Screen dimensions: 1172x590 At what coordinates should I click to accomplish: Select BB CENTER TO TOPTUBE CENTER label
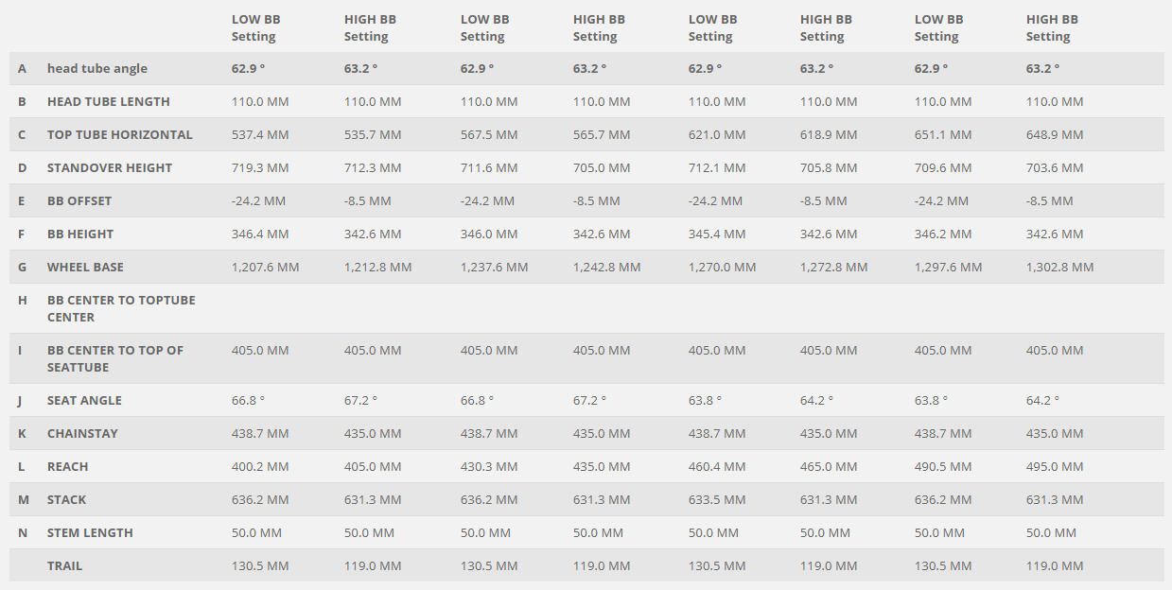tap(121, 308)
